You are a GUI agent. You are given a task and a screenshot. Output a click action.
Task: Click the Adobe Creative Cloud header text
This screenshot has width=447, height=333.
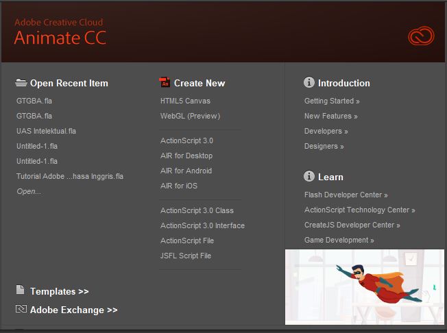click(59, 22)
